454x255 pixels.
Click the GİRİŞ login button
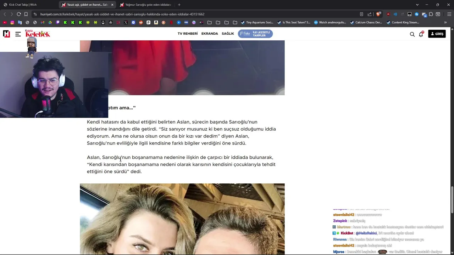click(x=437, y=34)
